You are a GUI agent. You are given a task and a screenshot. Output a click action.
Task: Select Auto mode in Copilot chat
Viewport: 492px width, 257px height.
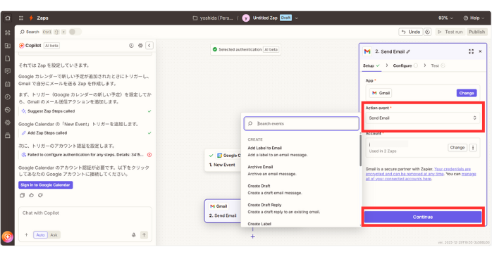(40, 234)
